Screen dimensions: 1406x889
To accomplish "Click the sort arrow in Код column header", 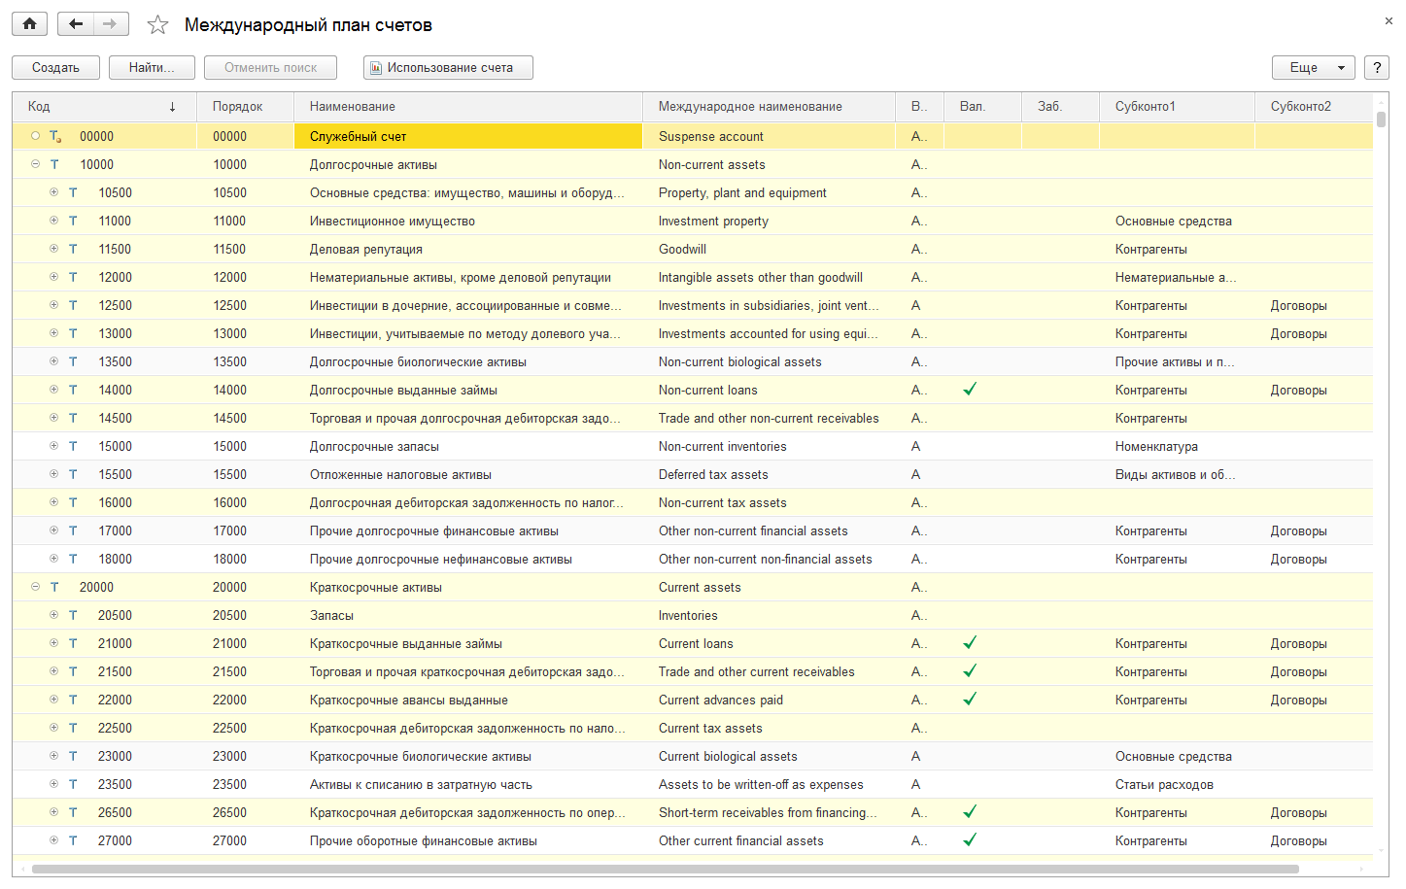I will click(x=173, y=107).
